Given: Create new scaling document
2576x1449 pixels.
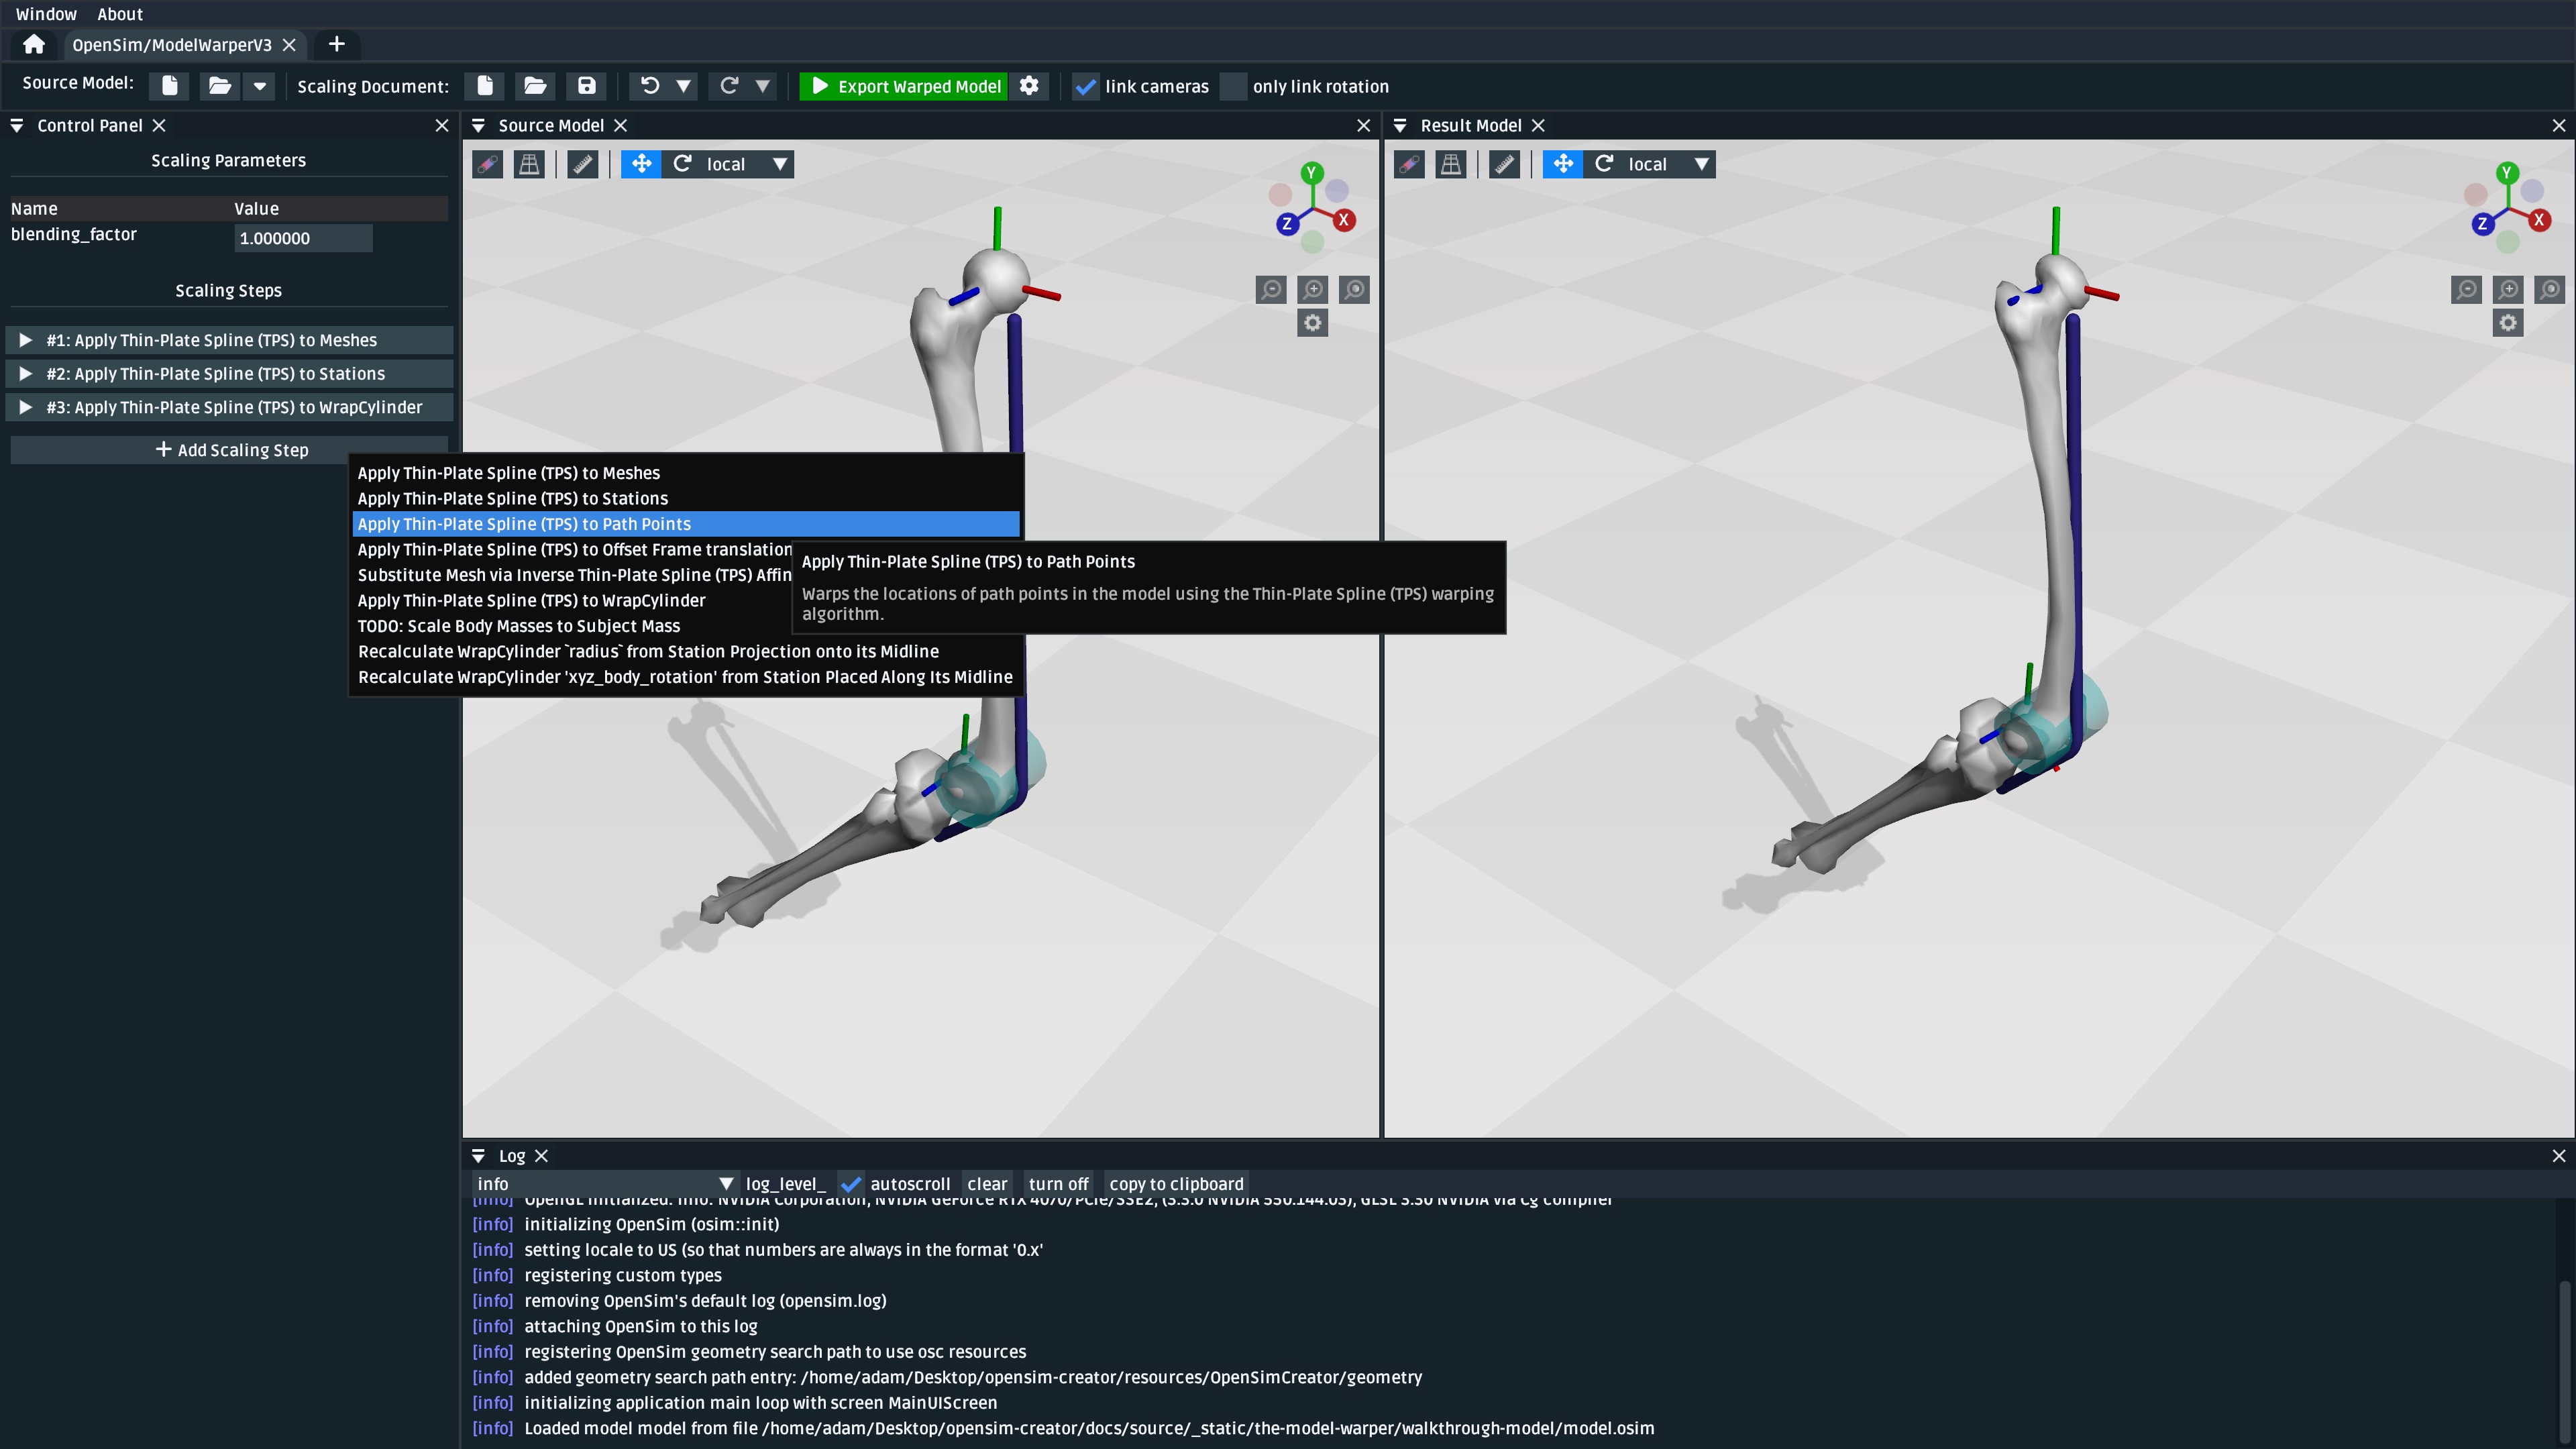Looking at the screenshot, I should [485, 86].
